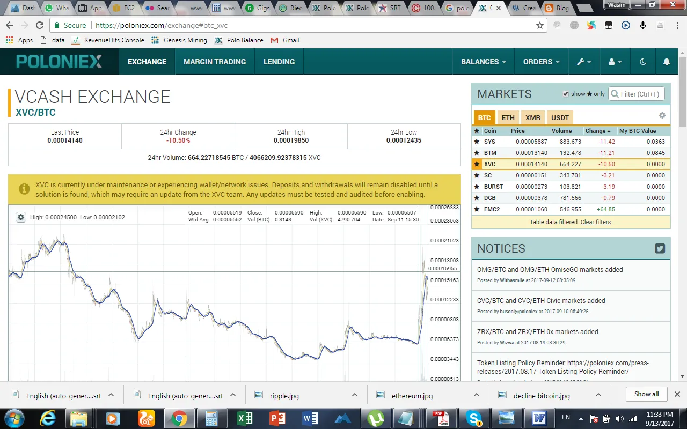Toggle night mode moon icon
Image resolution: width=687 pixels, height=429 pixels.
click(643, 62)
